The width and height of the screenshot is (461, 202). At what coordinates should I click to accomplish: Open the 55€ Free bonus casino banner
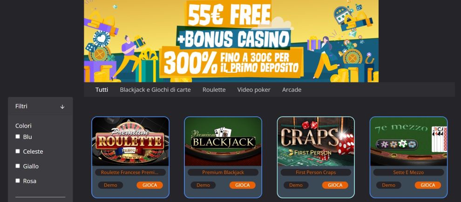[x=231, y=41]
